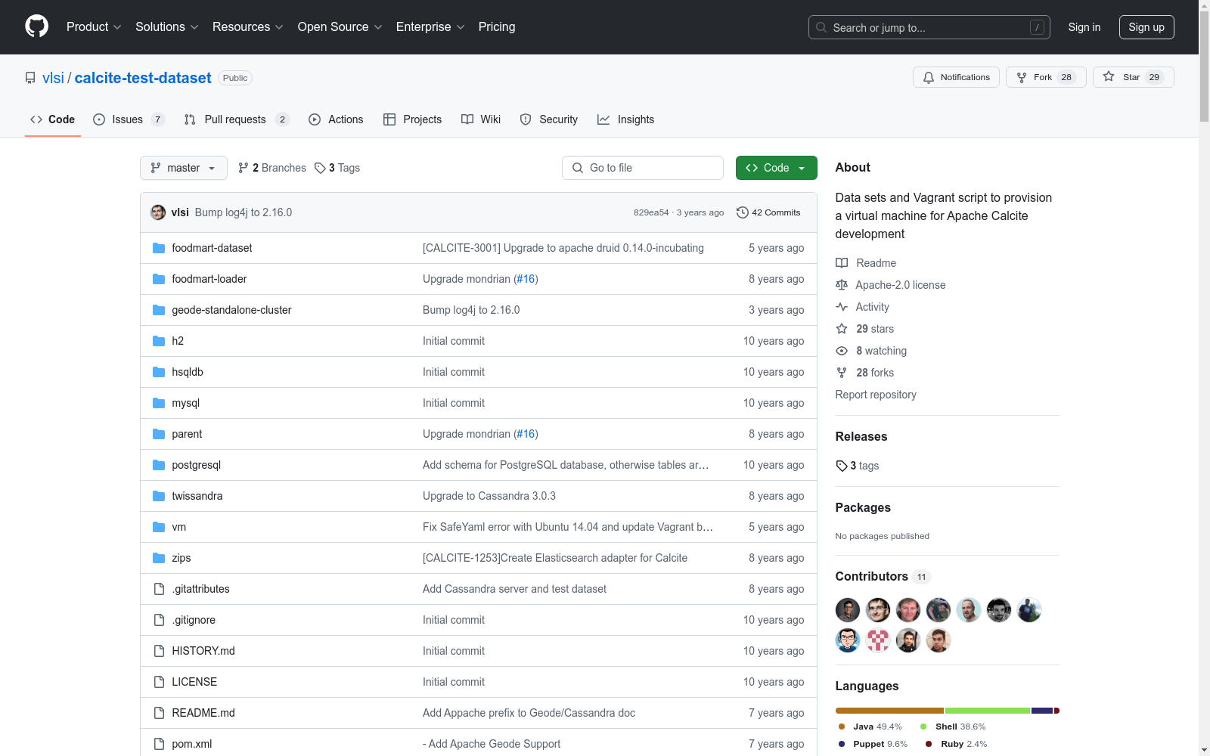Click the vlsi author avatar in commit bar
Viewport: 1210px width, 756px height.
158,212
